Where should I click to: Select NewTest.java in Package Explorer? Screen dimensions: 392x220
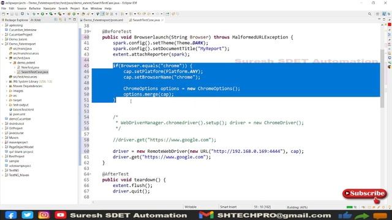[28, 67]
